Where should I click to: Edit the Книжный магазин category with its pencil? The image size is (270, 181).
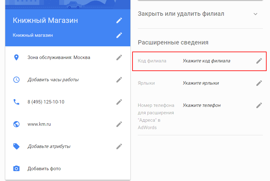119,35
